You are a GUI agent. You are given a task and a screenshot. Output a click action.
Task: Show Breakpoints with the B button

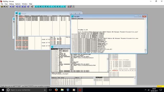click(x=57, y=6)
